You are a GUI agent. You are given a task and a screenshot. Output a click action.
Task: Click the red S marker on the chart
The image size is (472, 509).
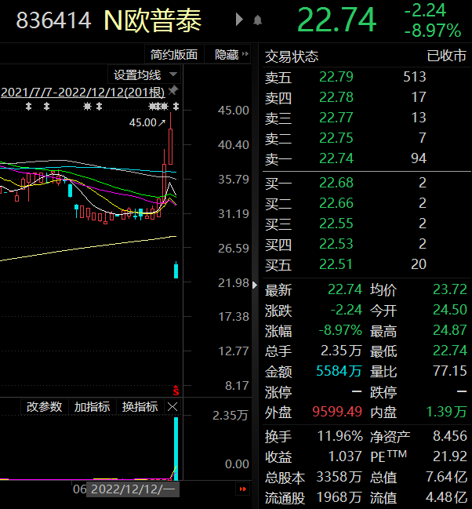[176, 391]
